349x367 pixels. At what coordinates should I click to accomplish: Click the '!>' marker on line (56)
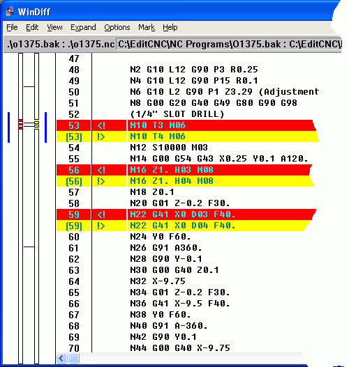pos(101,181)
